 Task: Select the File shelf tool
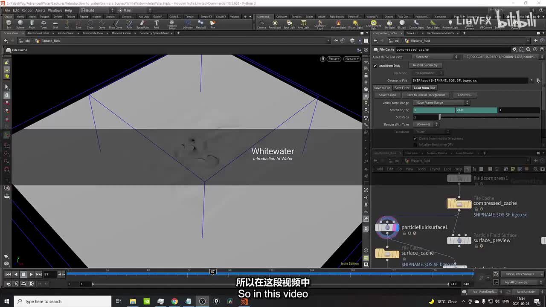[212, 24]
